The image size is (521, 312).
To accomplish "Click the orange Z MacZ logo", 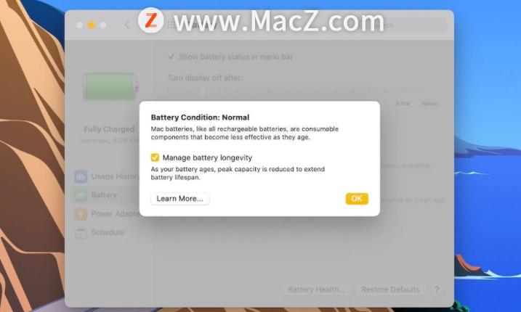I will tap(151, 20).
